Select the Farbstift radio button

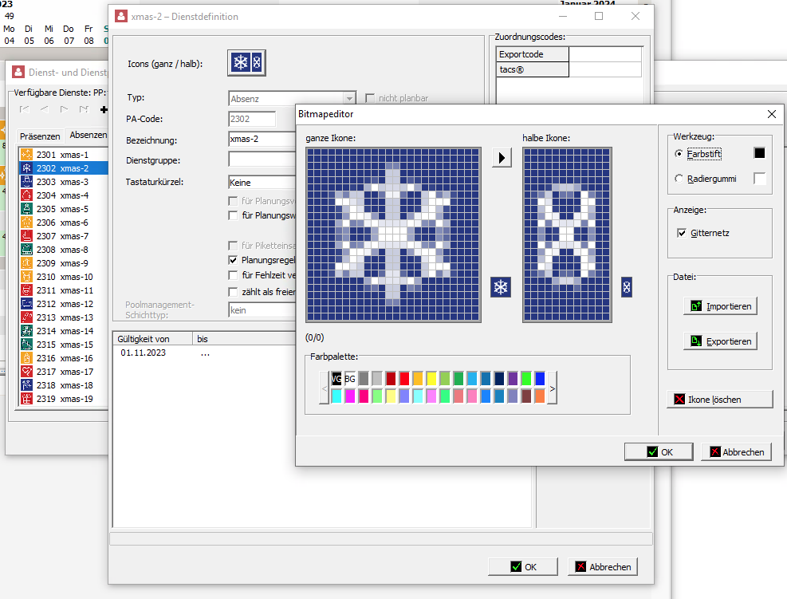point(679,153)
